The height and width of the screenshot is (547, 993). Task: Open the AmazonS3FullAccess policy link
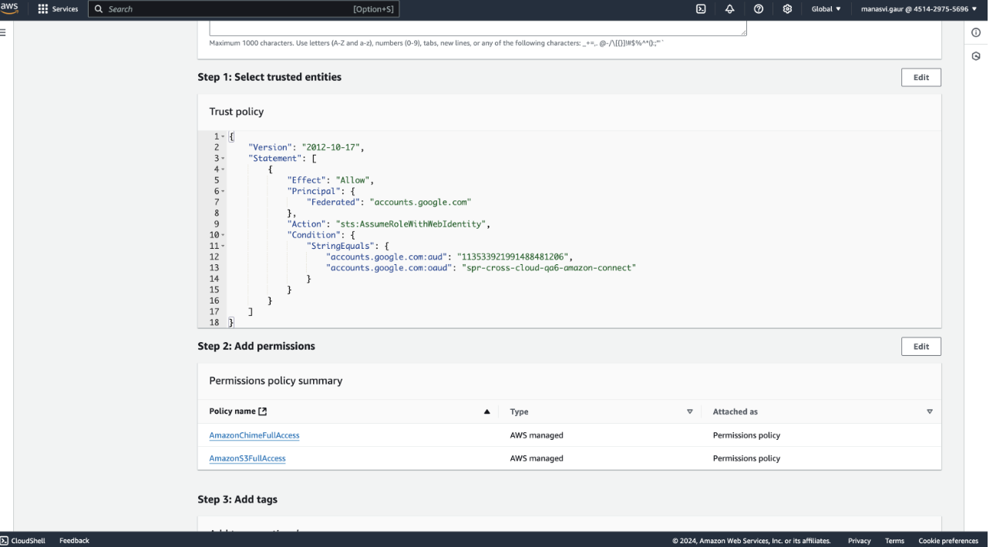tap(247, 458)
